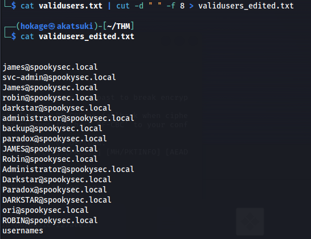Click the hokage@akatsuki prompt text
Viewport: 311px width, 239px height.
coord(57,26)
